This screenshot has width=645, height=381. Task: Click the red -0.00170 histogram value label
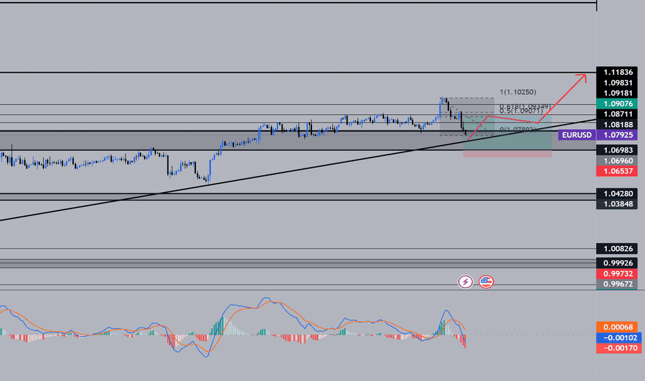click(617, 348)
